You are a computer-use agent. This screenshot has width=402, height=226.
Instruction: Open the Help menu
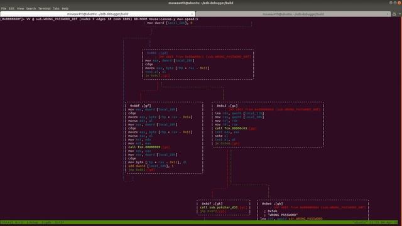click(65, 8)
